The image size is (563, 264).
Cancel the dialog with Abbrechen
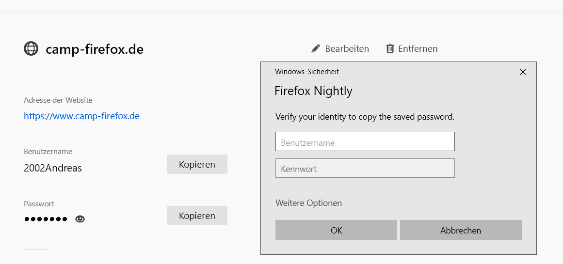pos(461,230)
